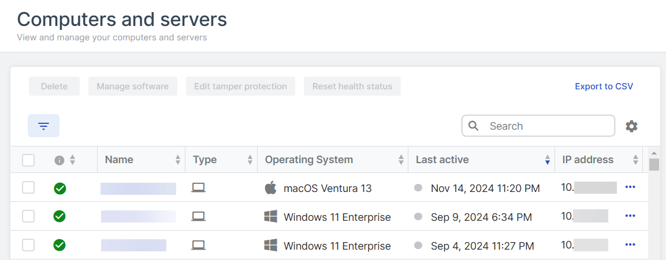Select checkbox for Sep 9, 2024 device

point(28,217)
